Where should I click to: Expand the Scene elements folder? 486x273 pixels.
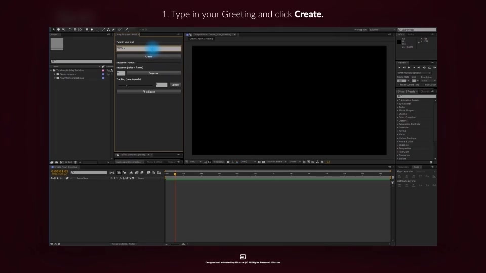click(x=55, y=74)
